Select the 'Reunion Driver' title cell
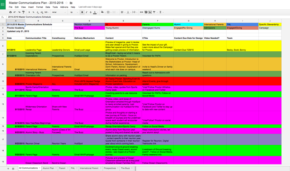290x171 pixels. (x=38, y=140)
